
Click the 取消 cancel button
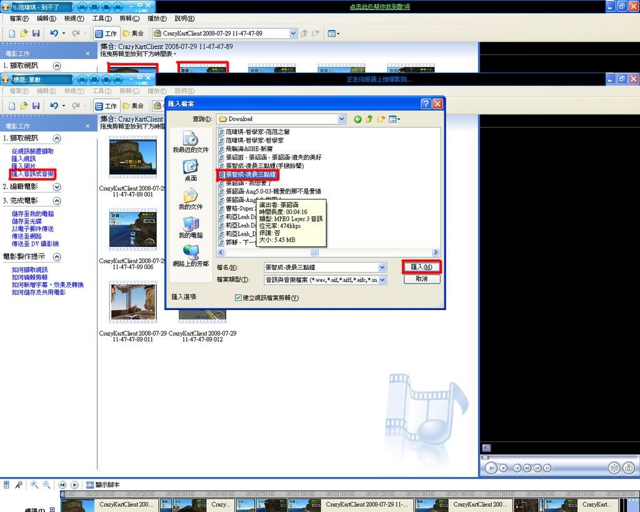point(422,279)
